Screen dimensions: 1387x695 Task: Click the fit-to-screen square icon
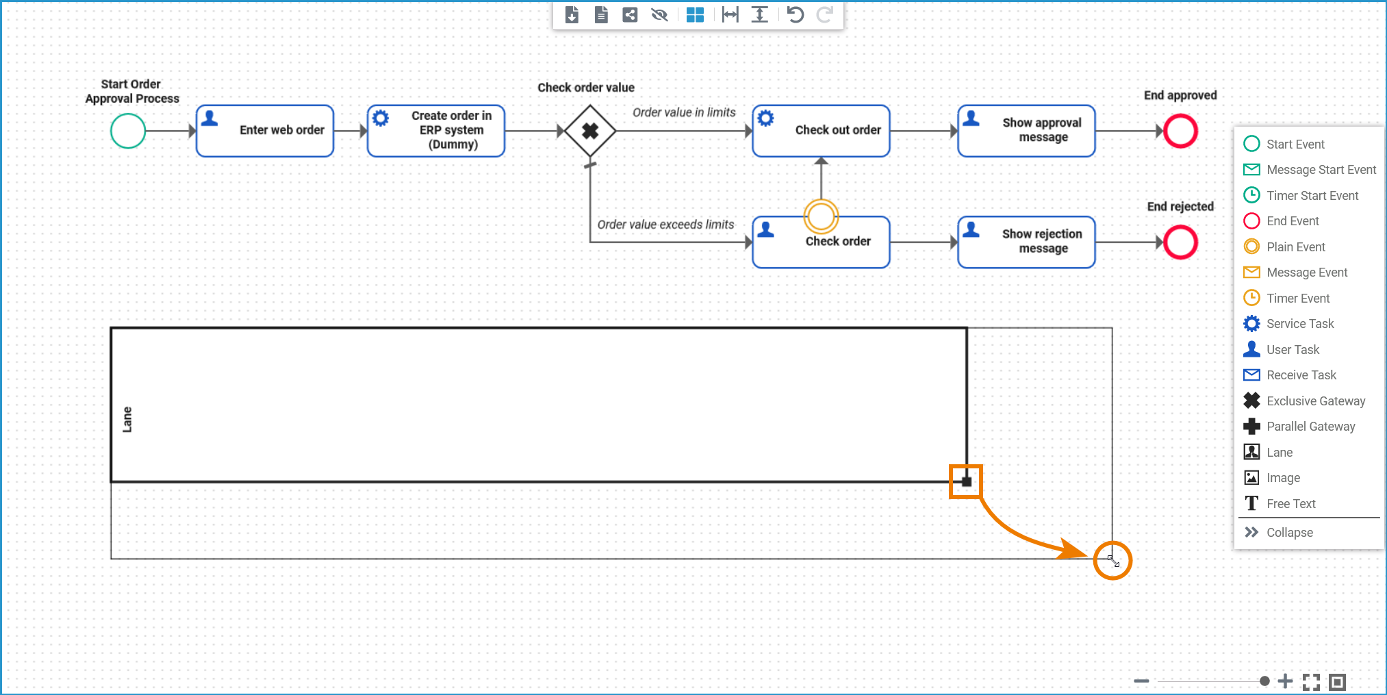1337,681
